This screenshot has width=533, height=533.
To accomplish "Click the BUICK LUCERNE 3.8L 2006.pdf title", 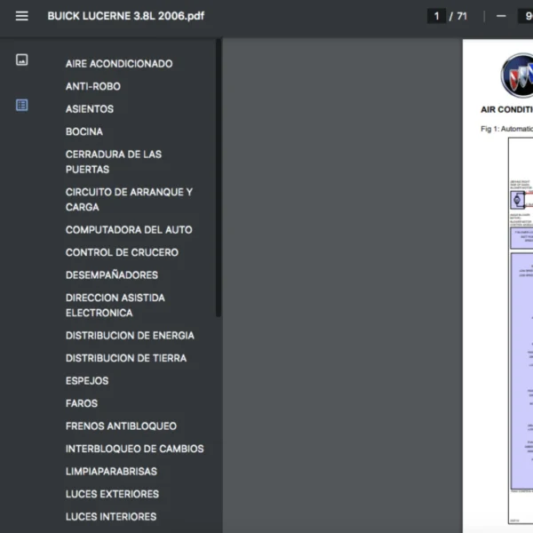I will pos(126,16).
